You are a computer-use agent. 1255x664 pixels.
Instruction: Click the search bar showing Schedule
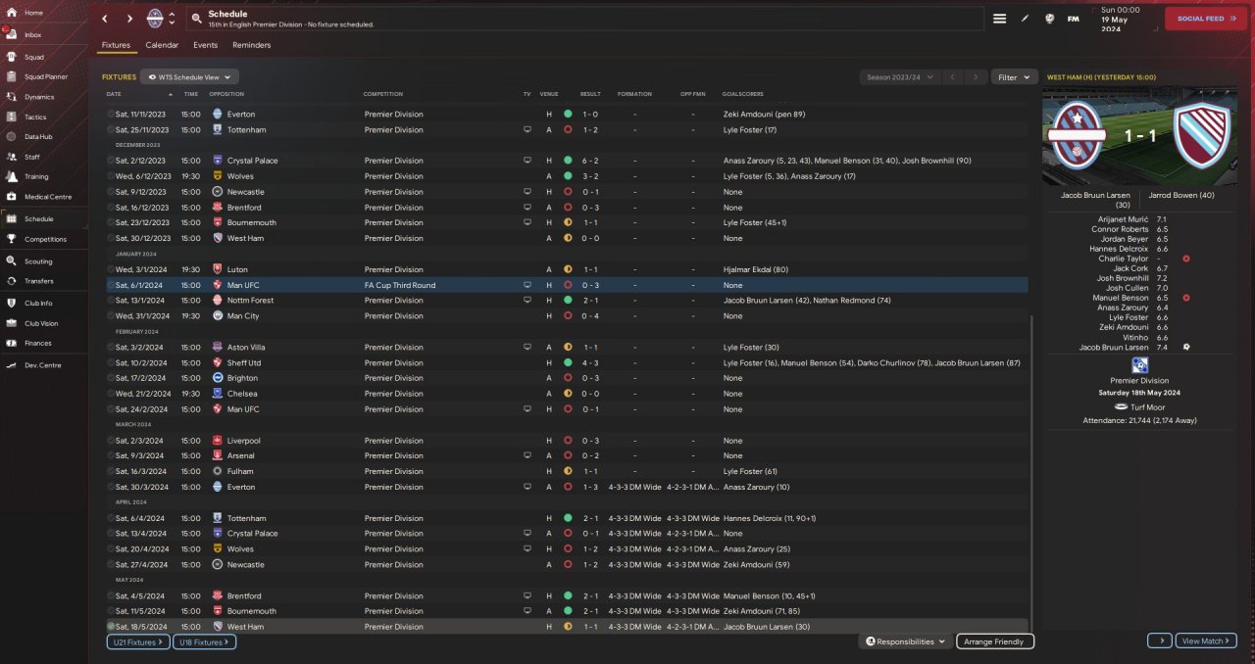pos(586,19)
